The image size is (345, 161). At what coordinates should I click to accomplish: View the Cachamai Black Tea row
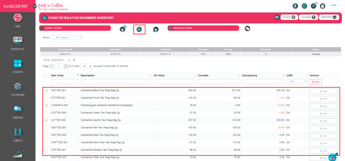(323, 92)
